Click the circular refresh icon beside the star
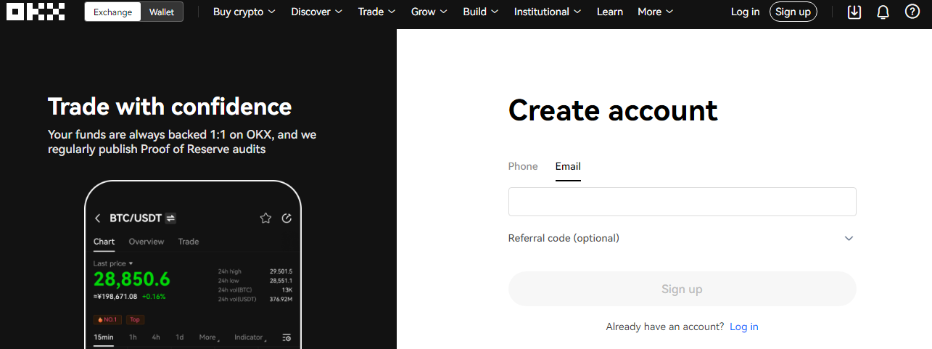The height and width of the screenshot is (349, 932). click(x=286, y=218)
